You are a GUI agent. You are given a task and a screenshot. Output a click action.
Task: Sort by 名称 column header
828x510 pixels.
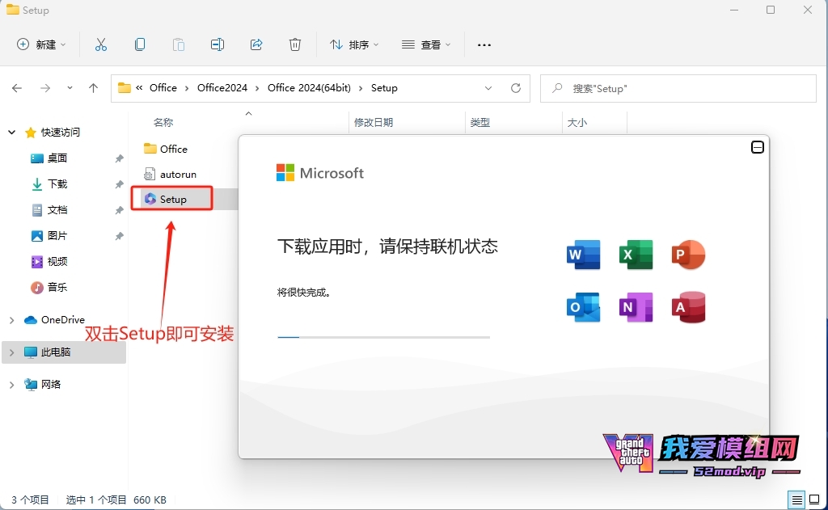163,123
